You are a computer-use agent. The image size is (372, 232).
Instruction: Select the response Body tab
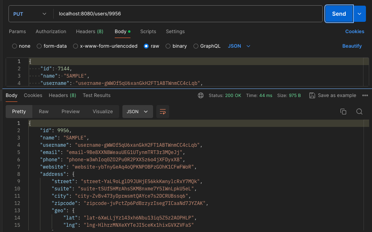(x=11, y=95)
